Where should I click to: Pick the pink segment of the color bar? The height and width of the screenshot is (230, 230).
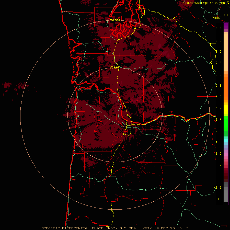click(226, 155)
